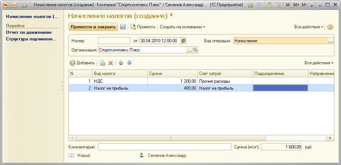Select the Налог на прибыль cell in Вид налога
341x165 pixels.
point(120,88)
